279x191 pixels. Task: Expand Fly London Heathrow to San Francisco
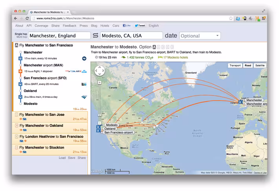coord(50,139)
